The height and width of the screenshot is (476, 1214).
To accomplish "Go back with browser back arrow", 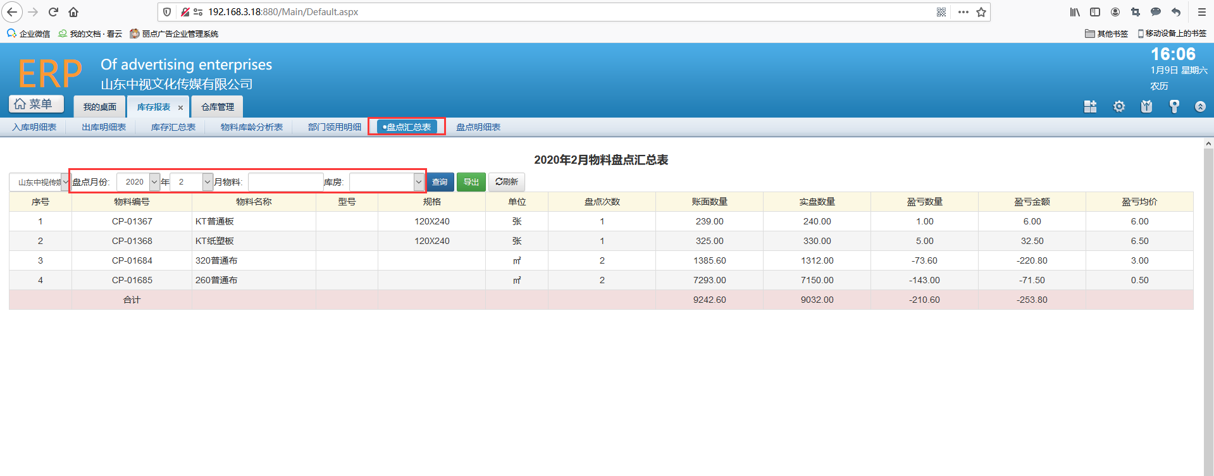I will [x=12, y=12].
